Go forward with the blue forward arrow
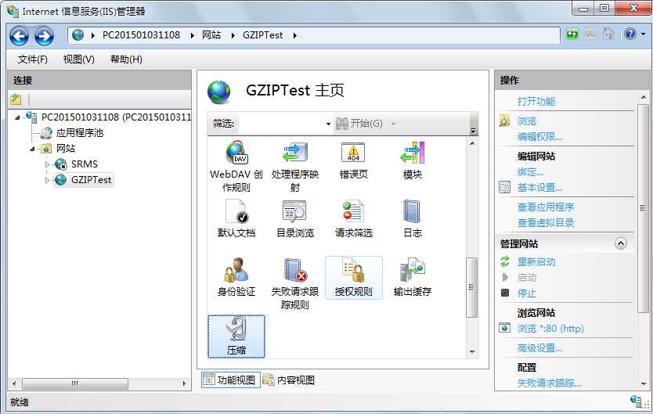The width and height of the screenshot is (653, 414). pos(44,36)
